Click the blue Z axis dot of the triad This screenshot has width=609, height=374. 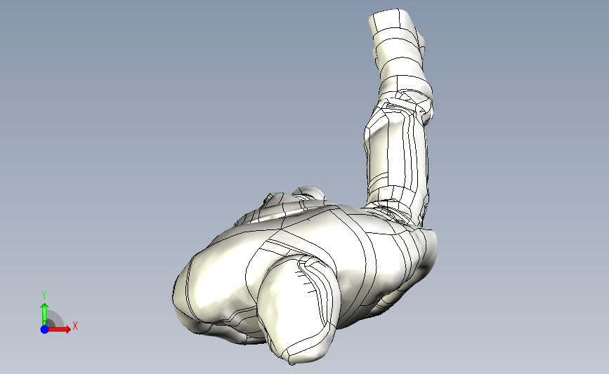point(44,329)
